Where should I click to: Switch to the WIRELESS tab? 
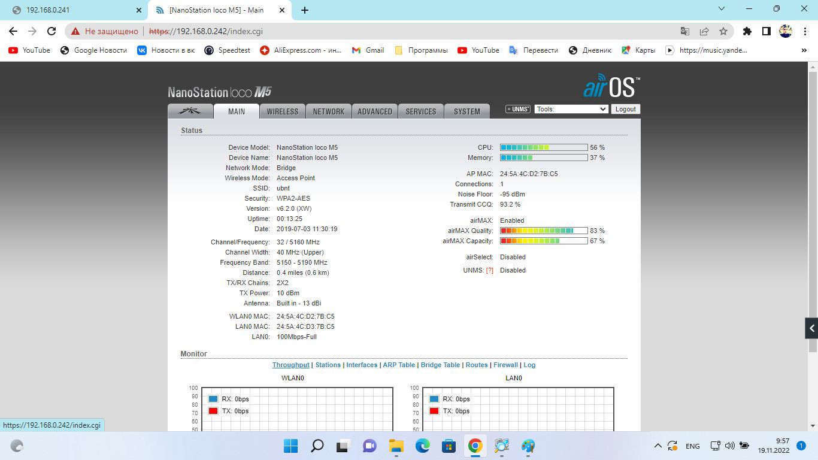pyautogui.click(x=283, y=111)
